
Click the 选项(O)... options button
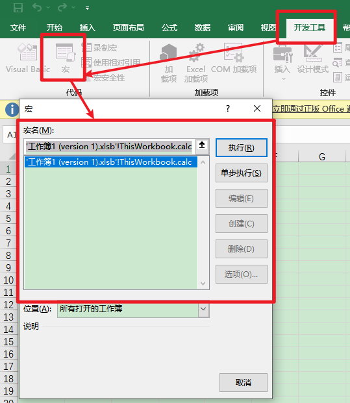point(241,275)
